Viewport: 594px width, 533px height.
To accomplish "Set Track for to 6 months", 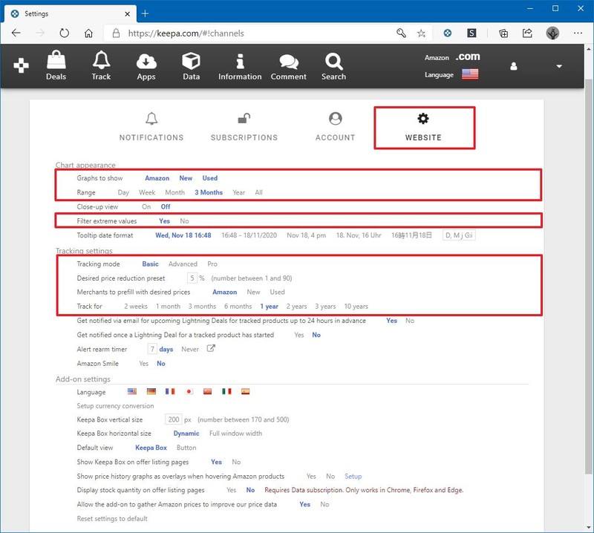I will point(238,306).
